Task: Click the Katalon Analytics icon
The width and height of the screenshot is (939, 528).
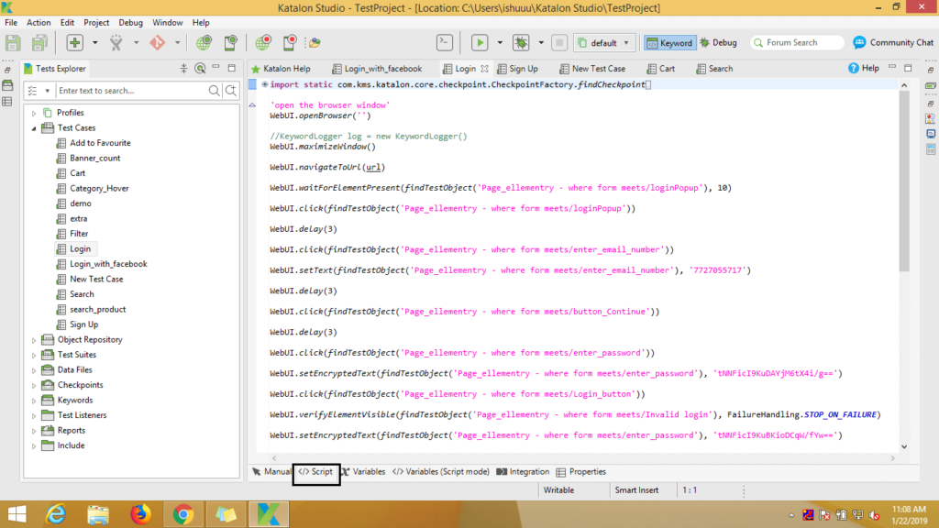Action: coord(315,42)
